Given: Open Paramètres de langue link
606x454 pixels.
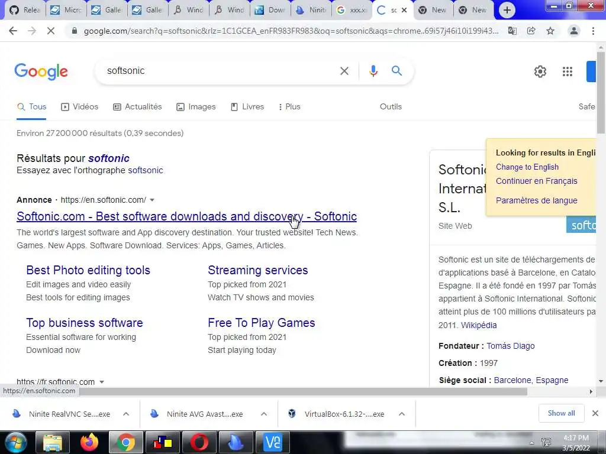Looking at the screenshot, I should tap(536, 200).
